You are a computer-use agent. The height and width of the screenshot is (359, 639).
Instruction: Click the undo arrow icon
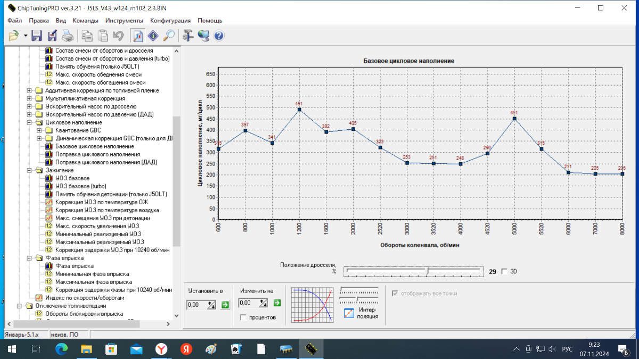click(x=118, y=36)
